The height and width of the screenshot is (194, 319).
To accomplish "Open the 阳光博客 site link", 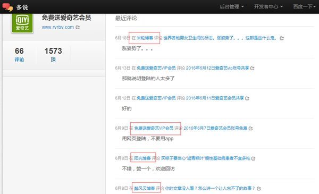I will point(142,158).
